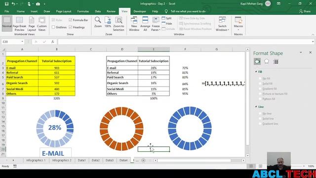Select Picture or texture fill option
Viewport: 316px width, 178px height.
(260, 94)
